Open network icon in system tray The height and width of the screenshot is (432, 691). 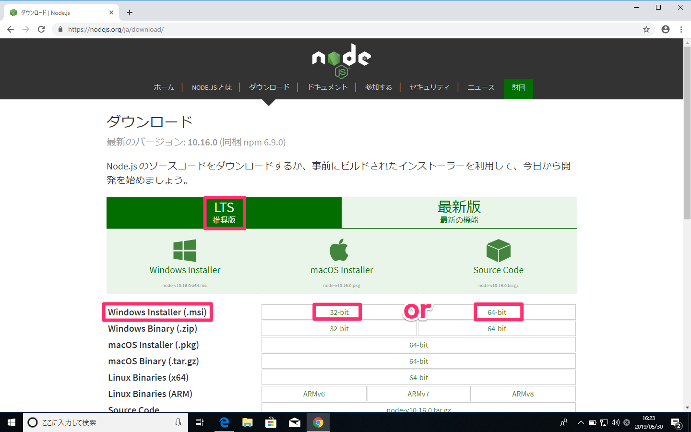[x=604, y=422]
